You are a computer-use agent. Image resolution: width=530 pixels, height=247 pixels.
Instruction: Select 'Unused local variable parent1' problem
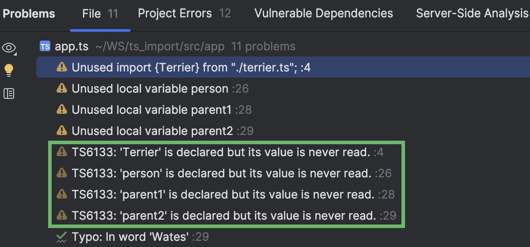(x=151, y=110)
